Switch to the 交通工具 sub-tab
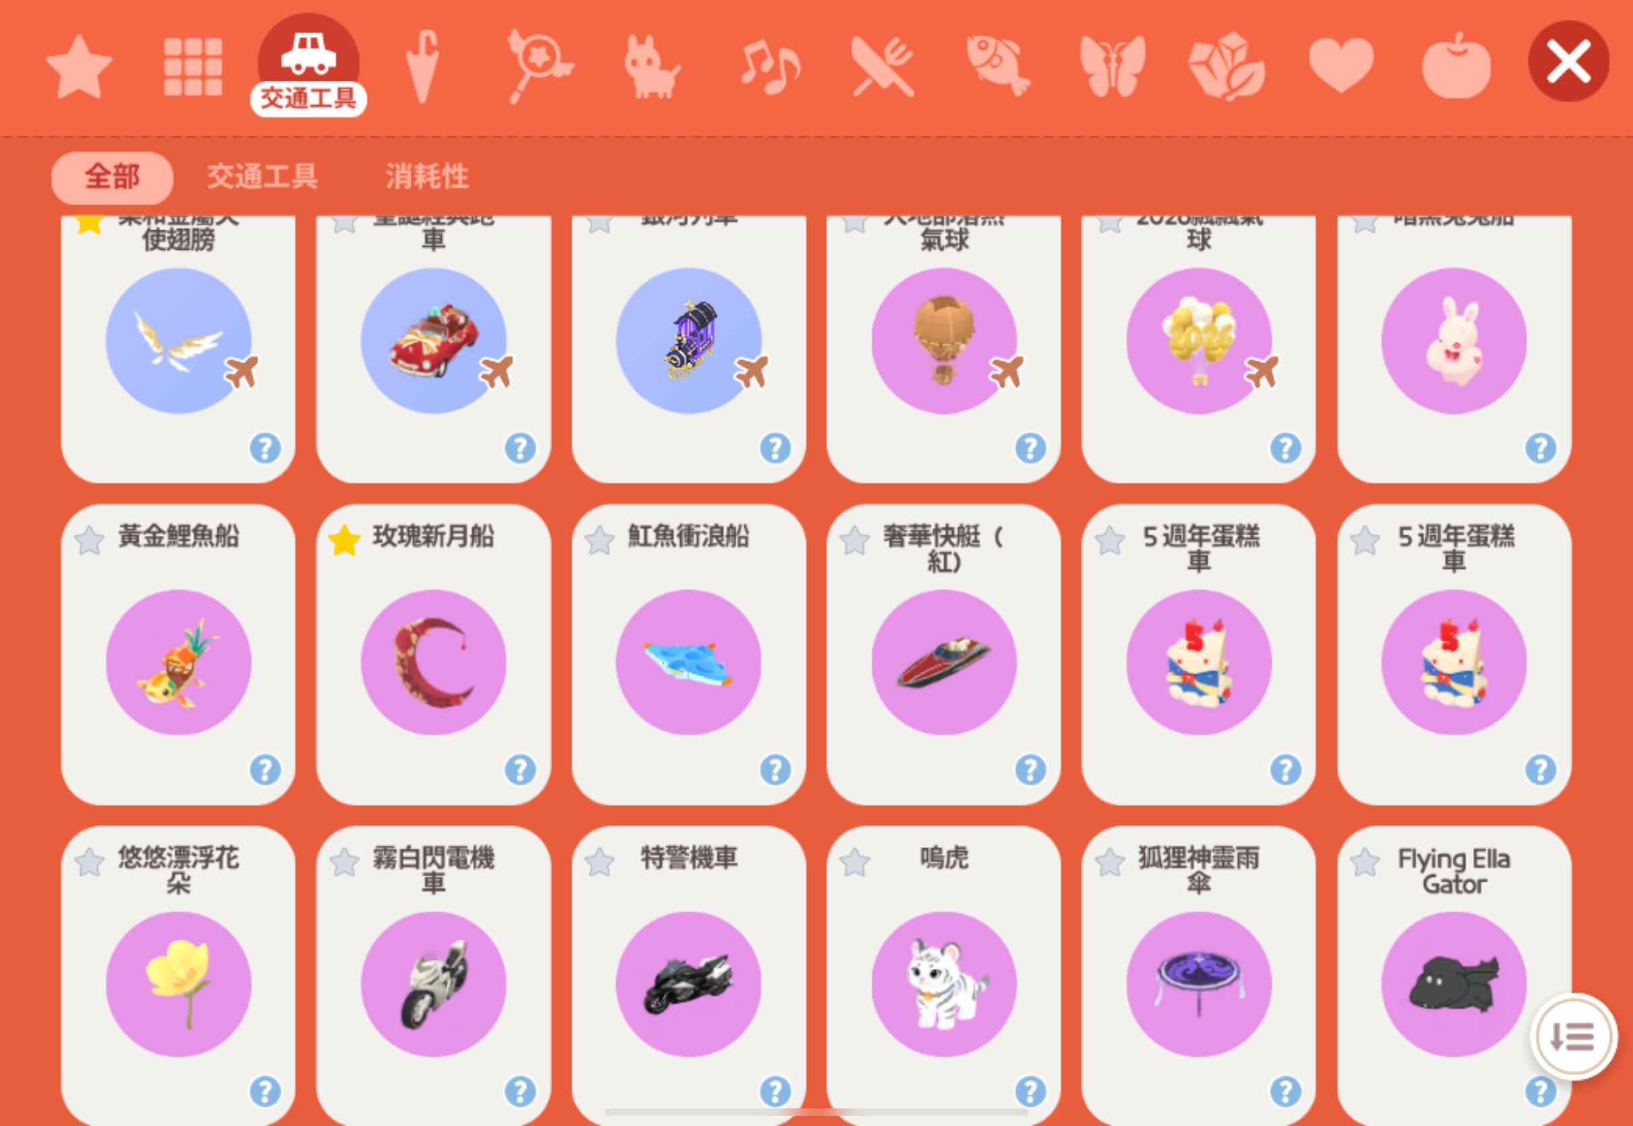 [262, 176]
